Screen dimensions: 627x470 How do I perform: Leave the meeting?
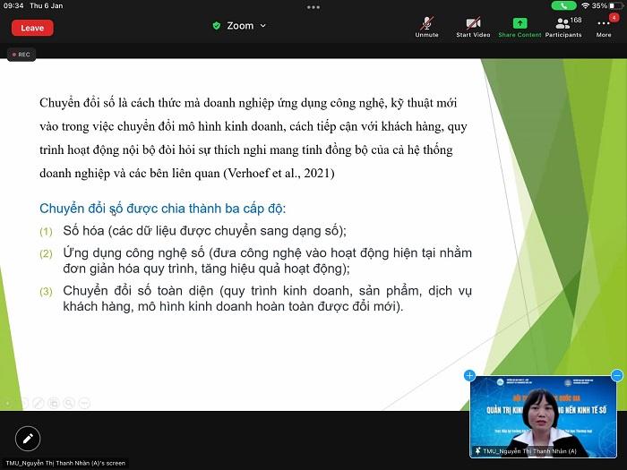tap(32, 28)
